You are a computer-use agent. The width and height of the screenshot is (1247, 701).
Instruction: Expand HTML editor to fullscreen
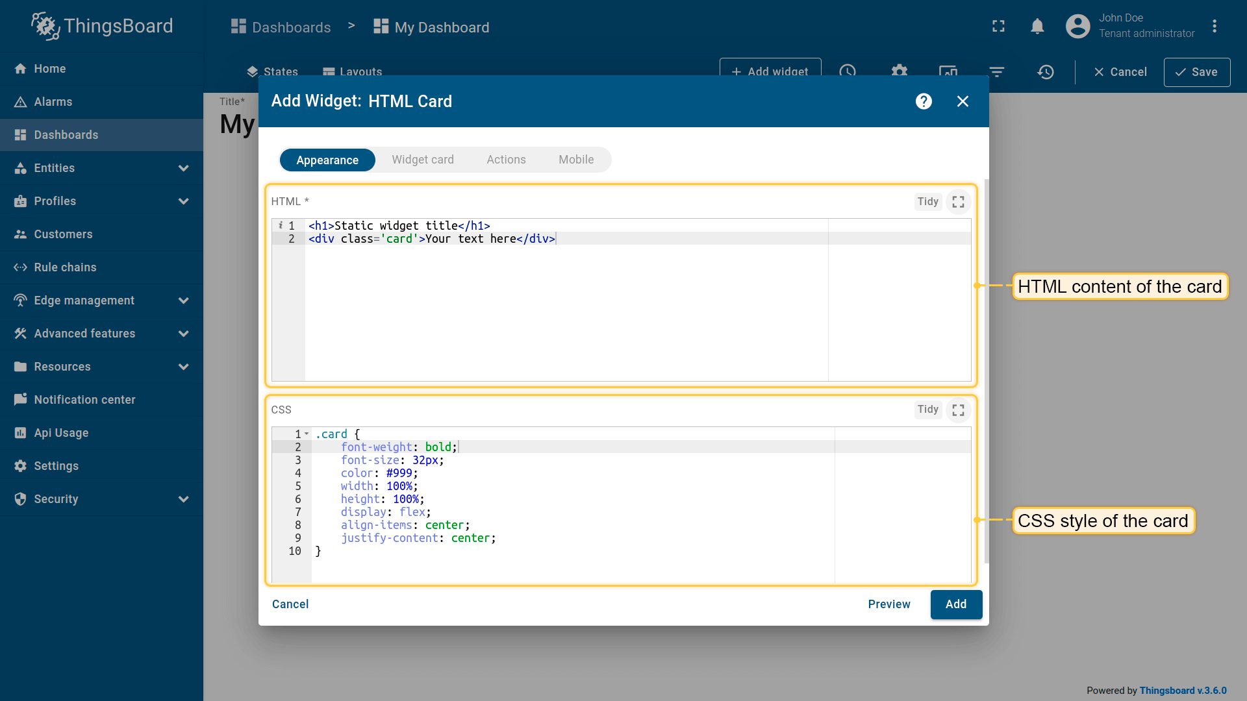[x=958, y=202]
